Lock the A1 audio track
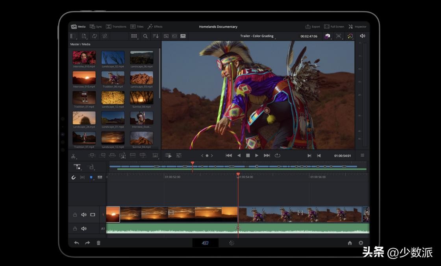The height and width of the screenshot is (266, 441). point(75,229)
